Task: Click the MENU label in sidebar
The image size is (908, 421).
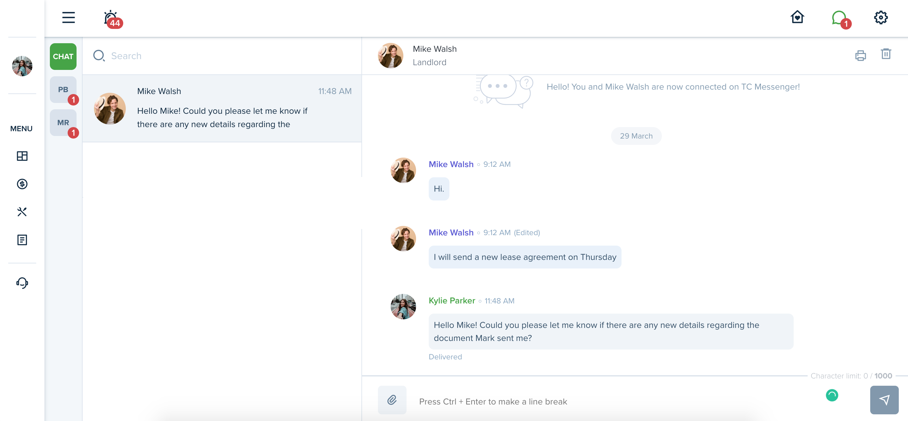Action: pos(21,129)
